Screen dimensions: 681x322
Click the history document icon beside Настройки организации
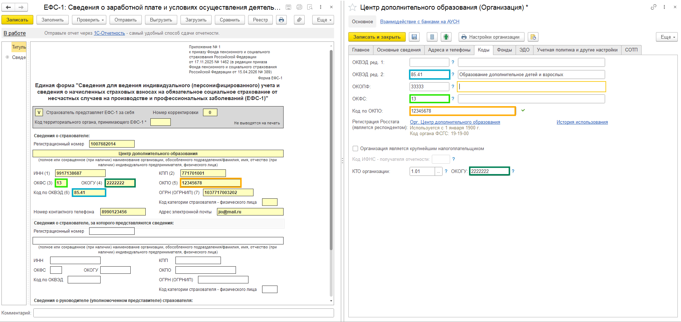click(533, 37)
